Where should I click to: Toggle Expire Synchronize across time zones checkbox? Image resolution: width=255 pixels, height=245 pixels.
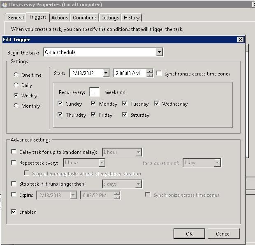[148, 195]
